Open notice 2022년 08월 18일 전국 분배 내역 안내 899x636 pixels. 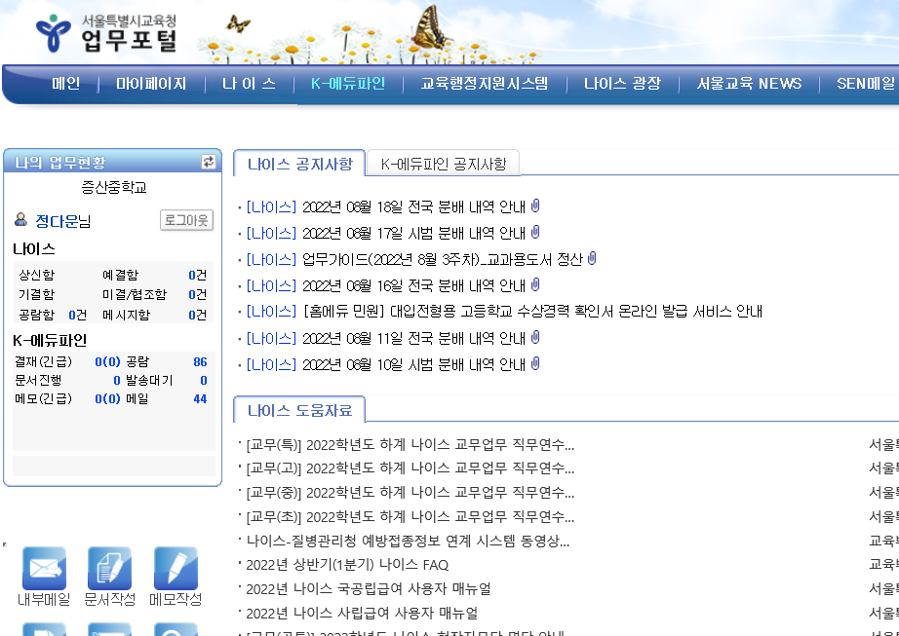click(414, 206)
